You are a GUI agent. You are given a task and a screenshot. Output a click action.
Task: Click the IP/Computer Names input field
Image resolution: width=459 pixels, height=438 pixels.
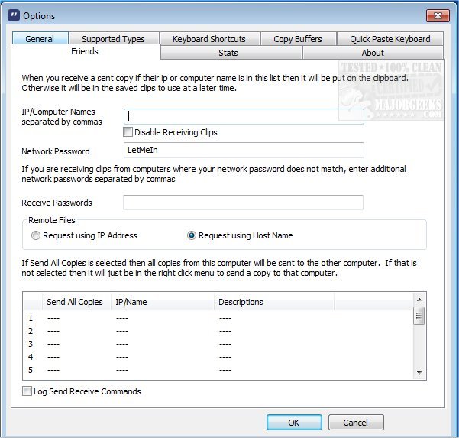(244, 116)
